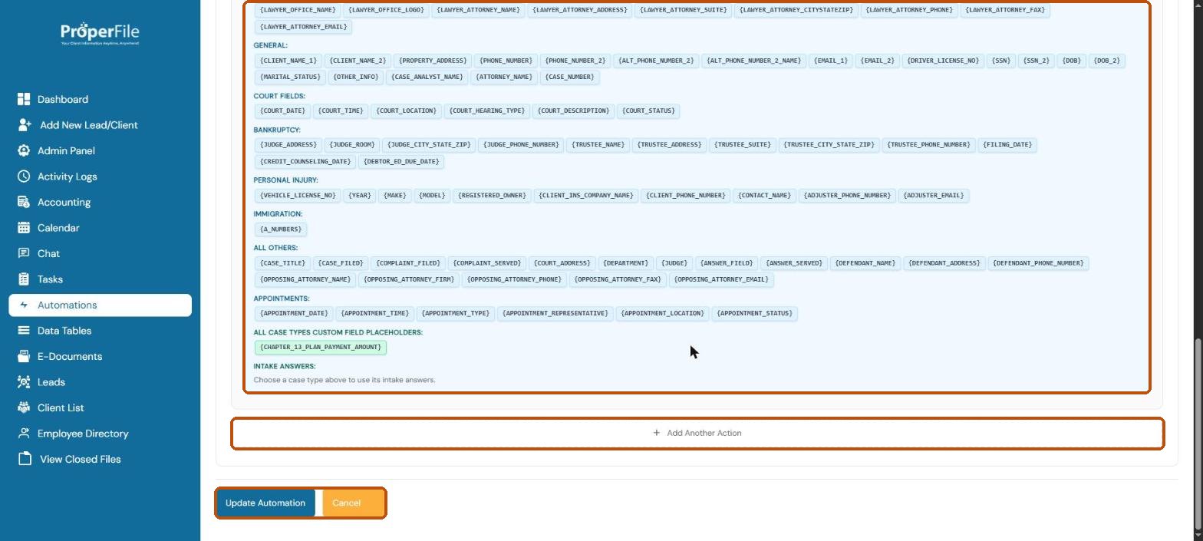Image resolution: width=1203 pixels, height=541 pixels.
Task: Insert the {DEBTOR_ED_DUE_DATE} placeholder
Action: coord(401,162)
